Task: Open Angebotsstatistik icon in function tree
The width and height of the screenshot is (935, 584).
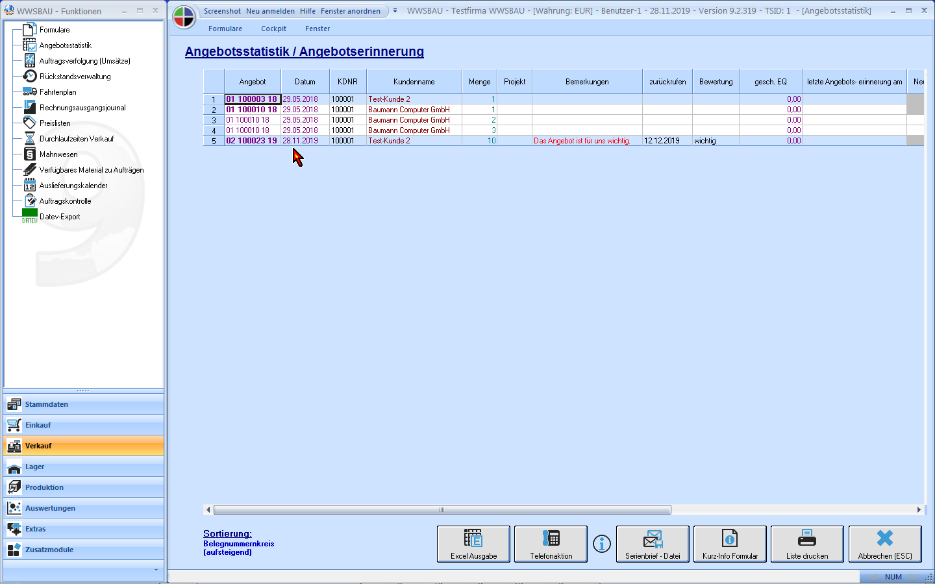Action: 30,45
